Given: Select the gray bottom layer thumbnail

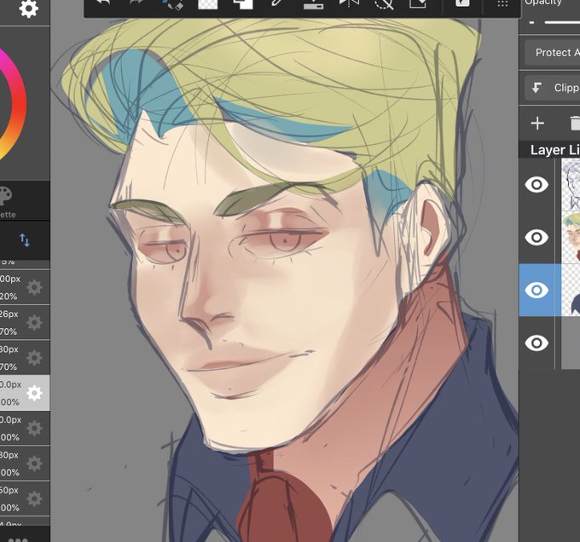Looking at the screenshot, I should 571,343.
